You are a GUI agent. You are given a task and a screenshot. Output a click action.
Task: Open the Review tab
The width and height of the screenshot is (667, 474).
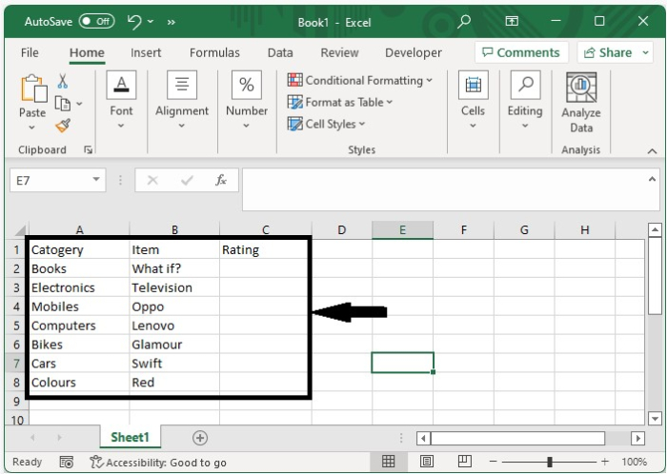tap(339, 52)
